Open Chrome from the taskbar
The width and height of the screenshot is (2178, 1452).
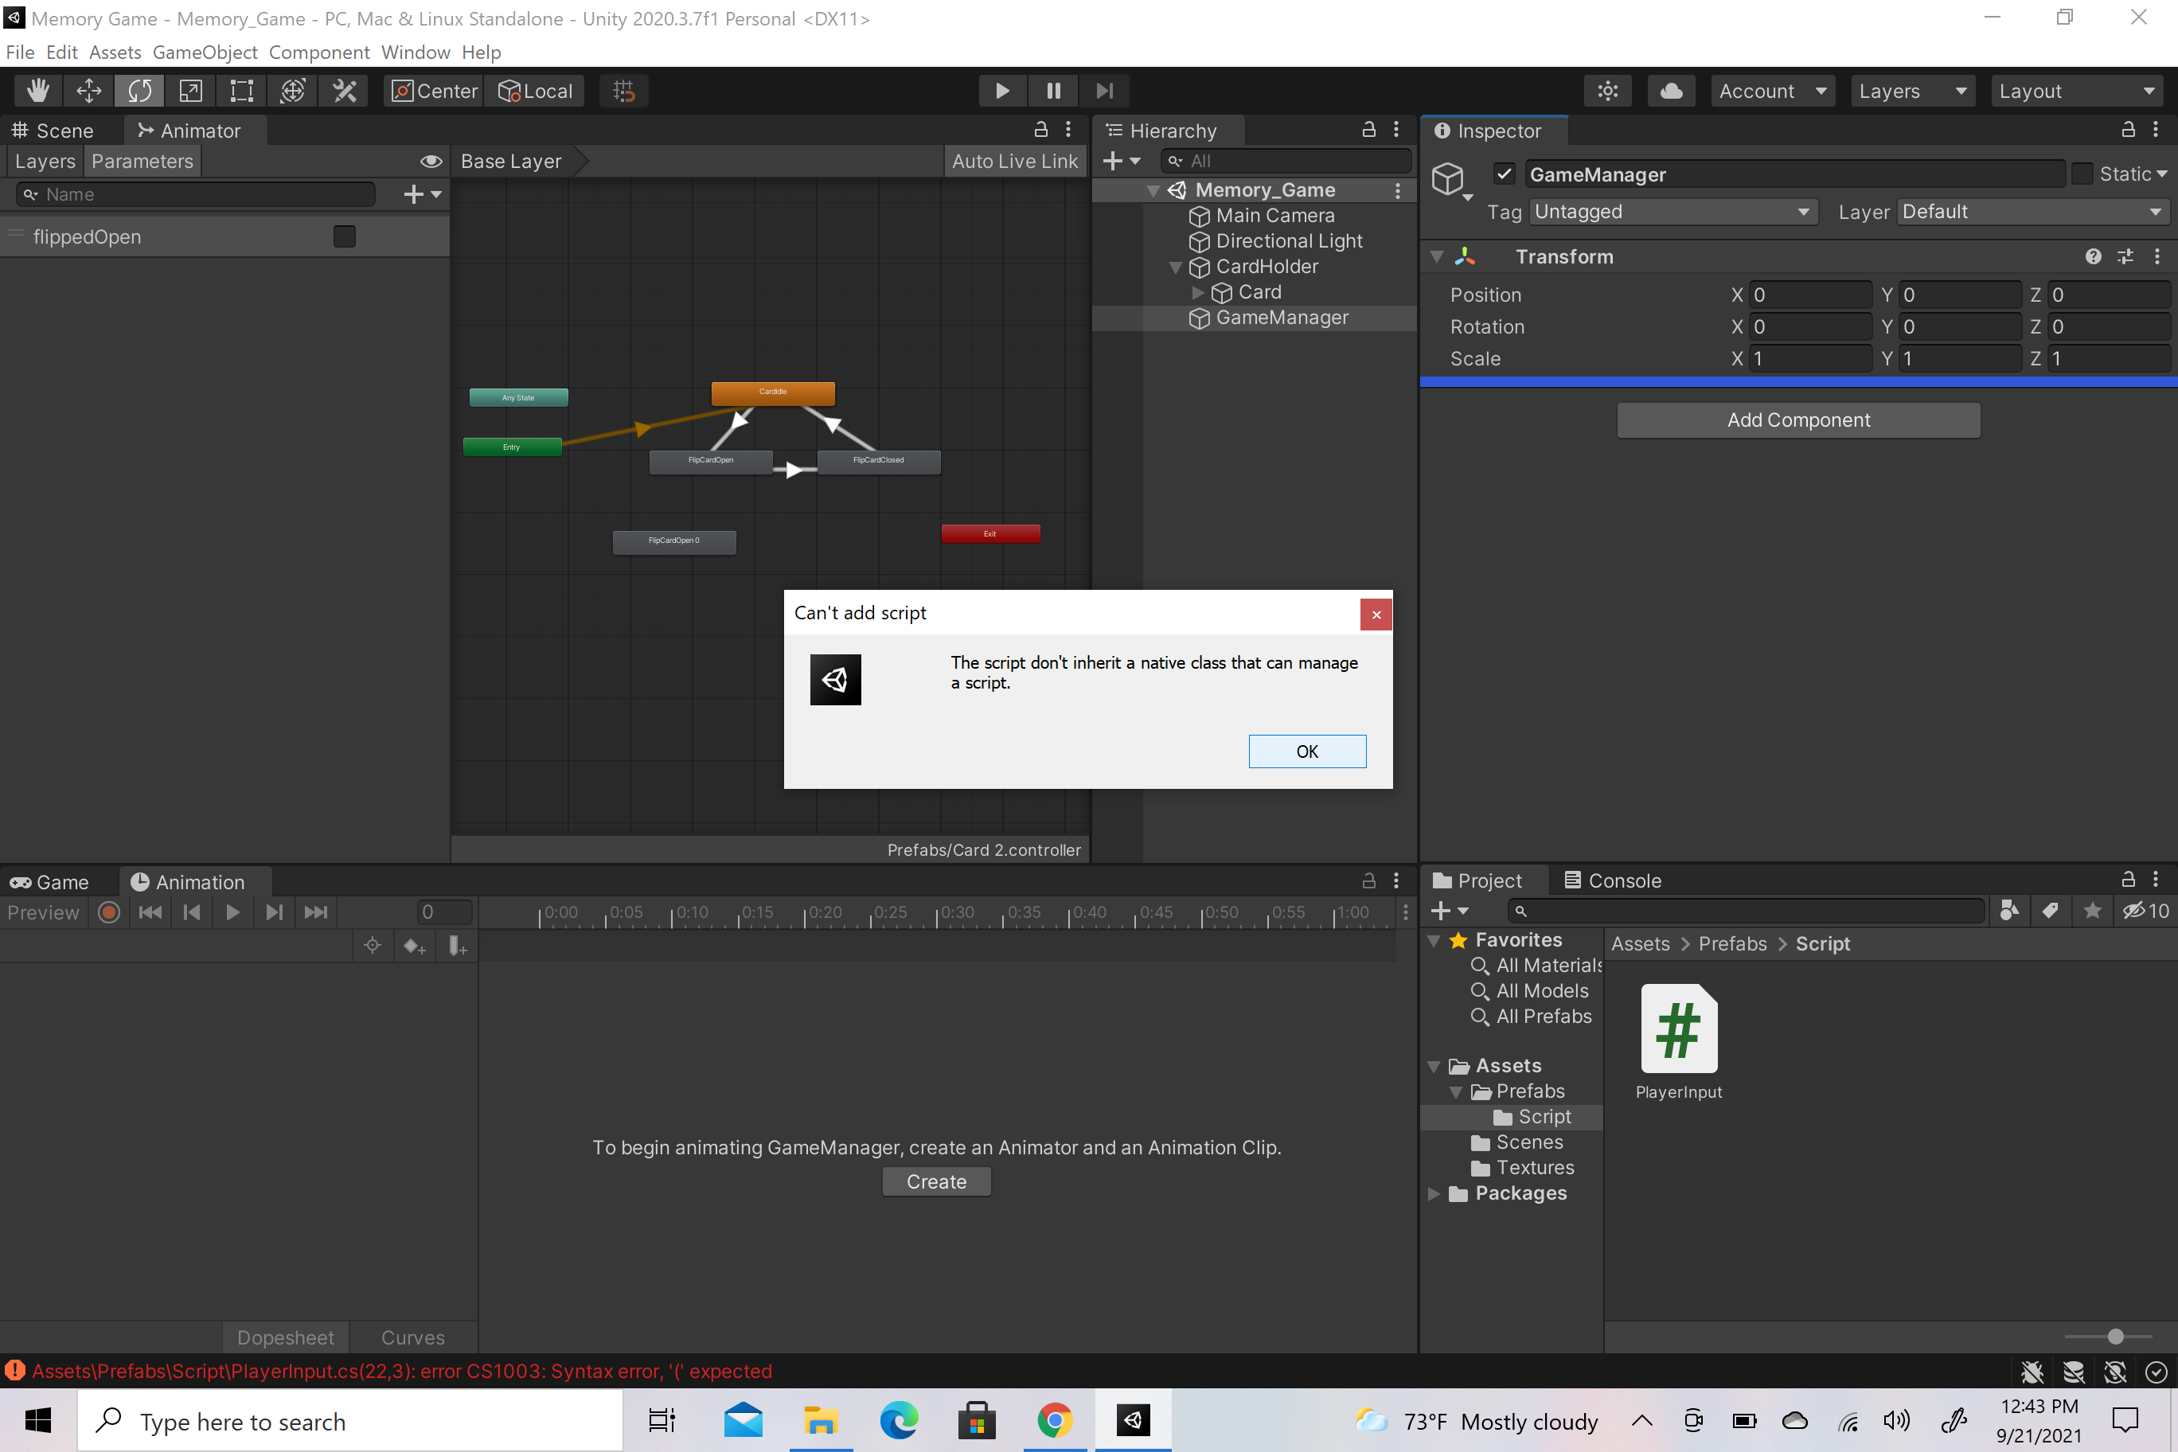[1055, 1419]
